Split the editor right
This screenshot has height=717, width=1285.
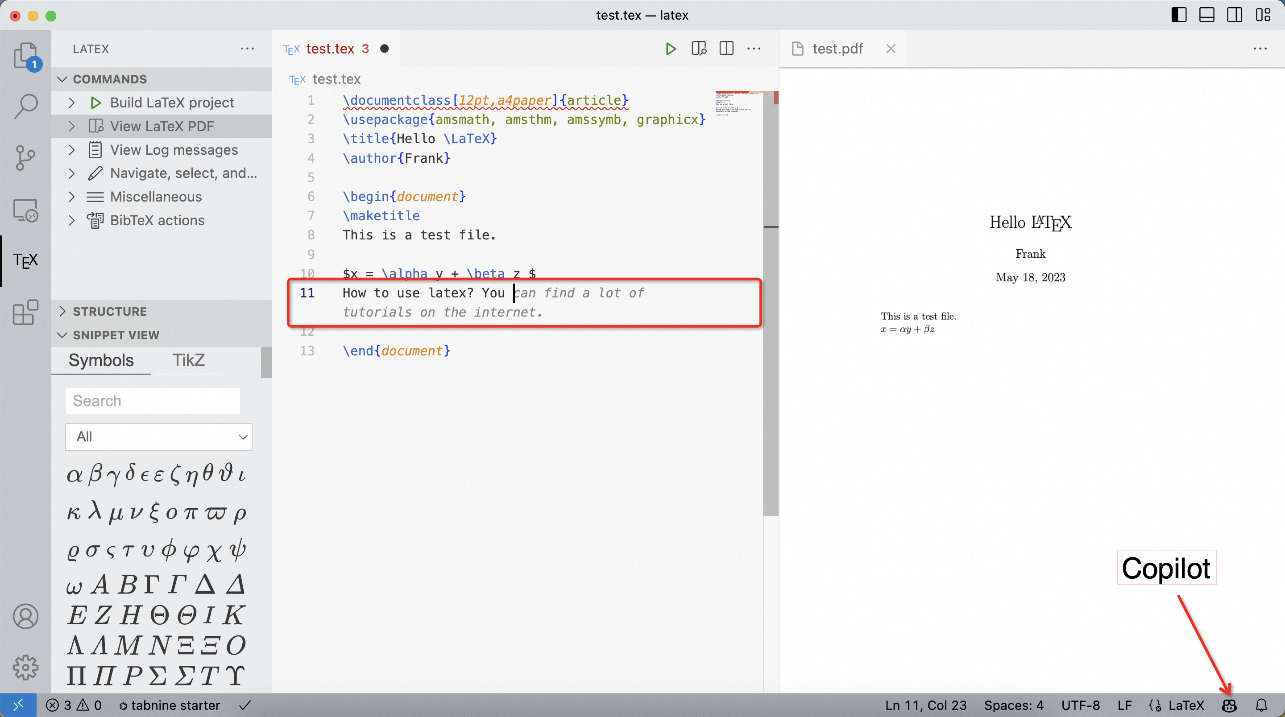727,49
